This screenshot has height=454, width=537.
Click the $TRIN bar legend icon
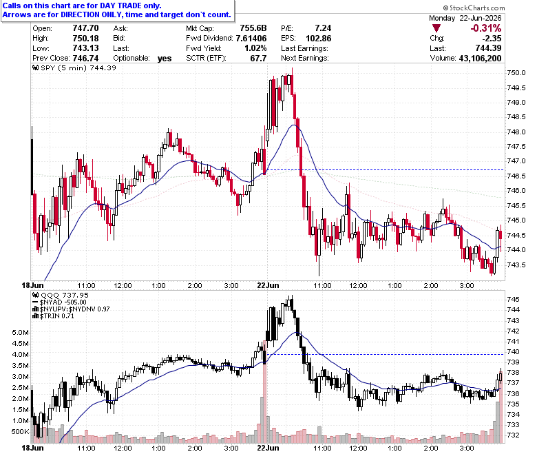coord(36,316)
